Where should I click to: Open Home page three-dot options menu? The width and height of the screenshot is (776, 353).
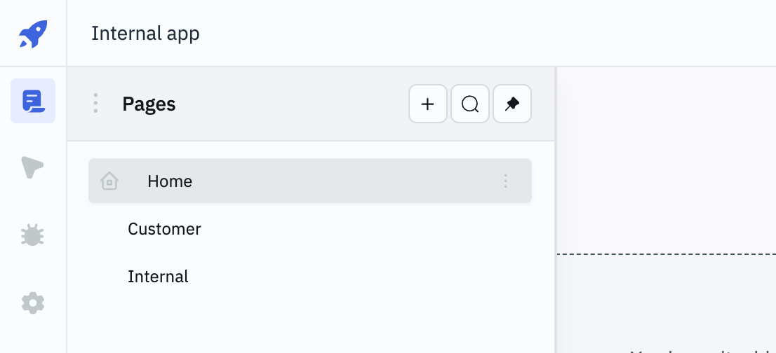[505, 181]
